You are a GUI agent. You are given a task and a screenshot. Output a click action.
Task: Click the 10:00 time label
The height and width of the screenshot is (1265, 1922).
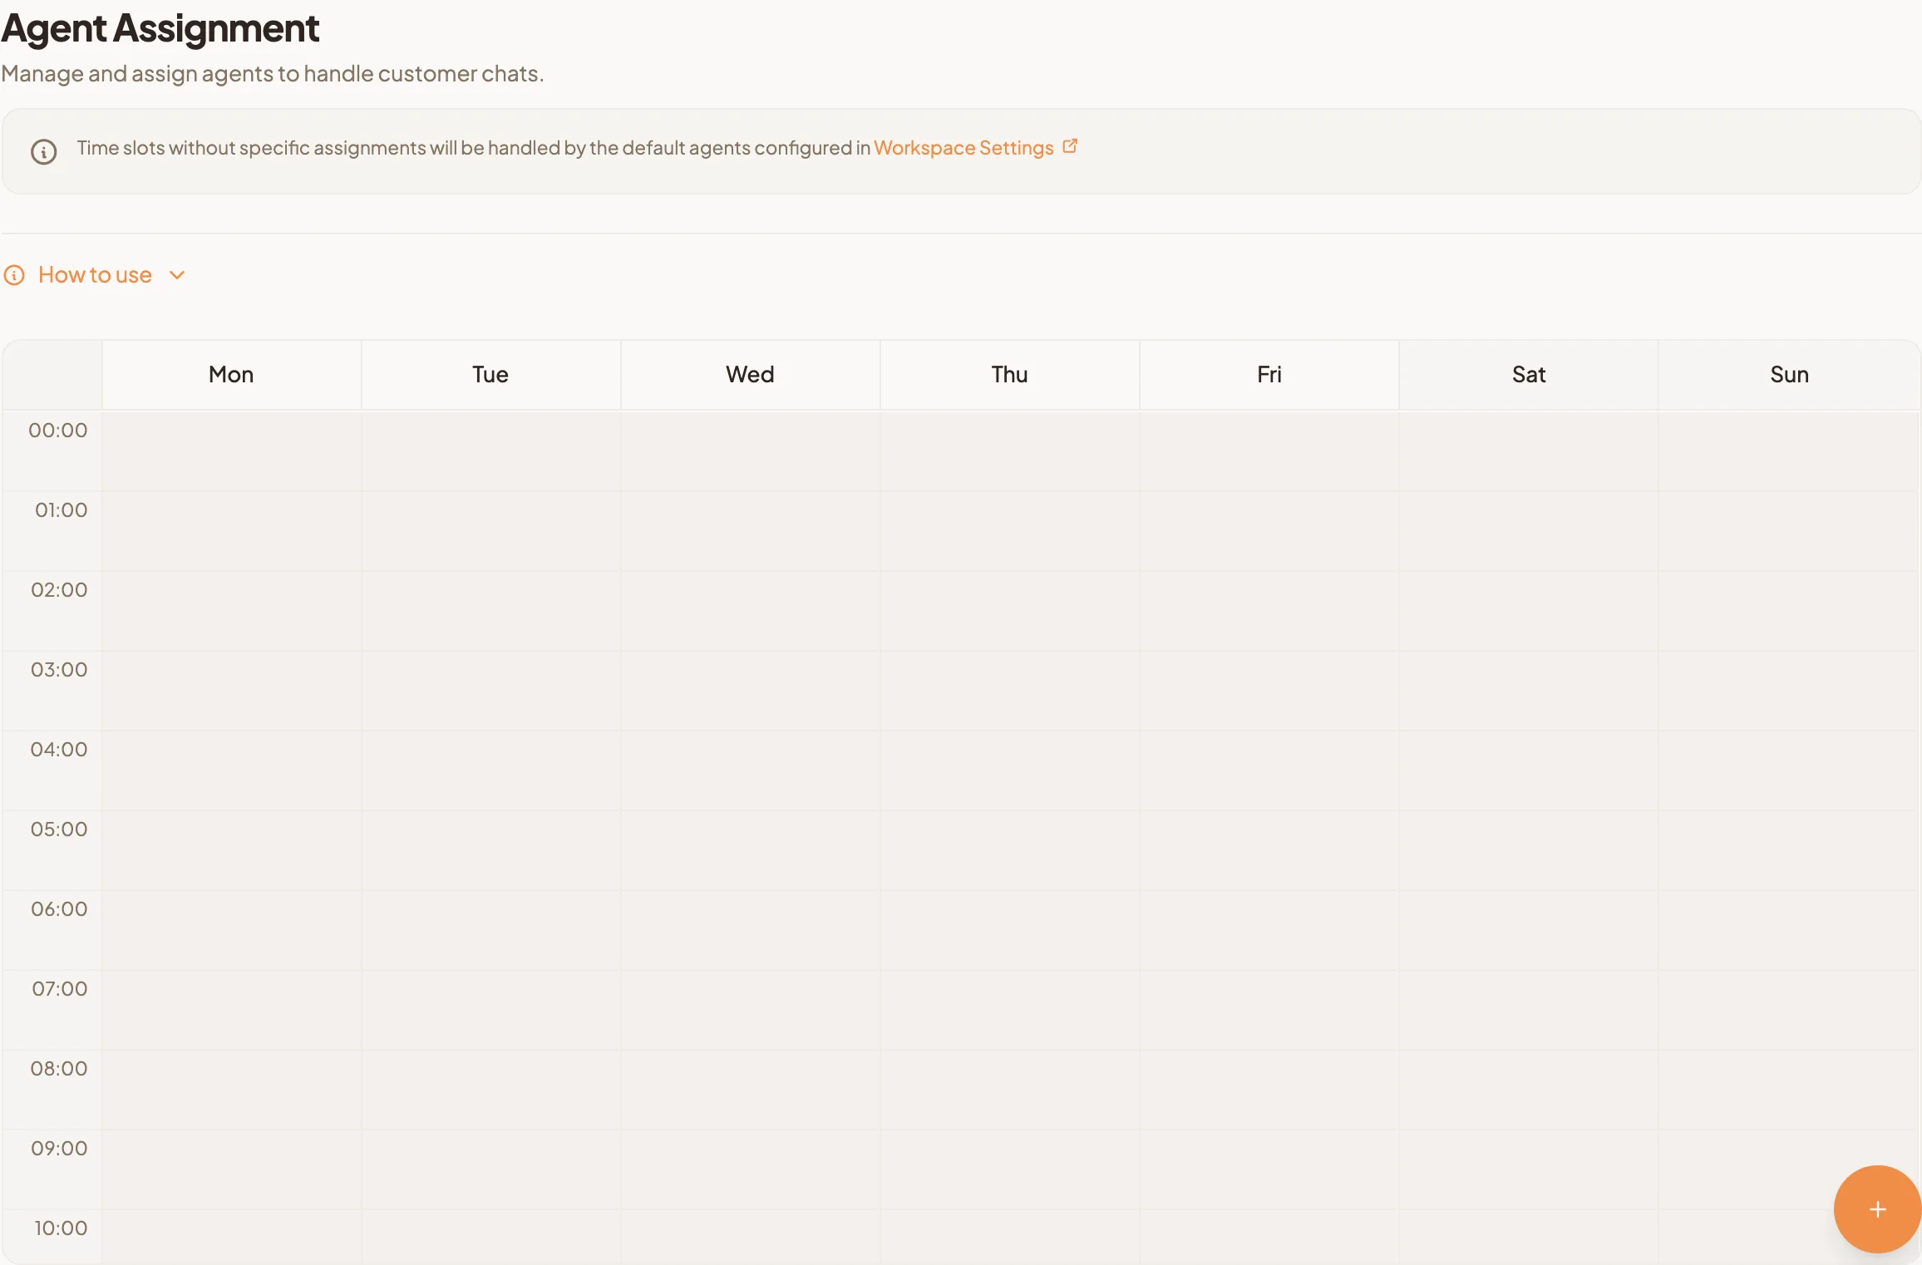coord(61,1228)
